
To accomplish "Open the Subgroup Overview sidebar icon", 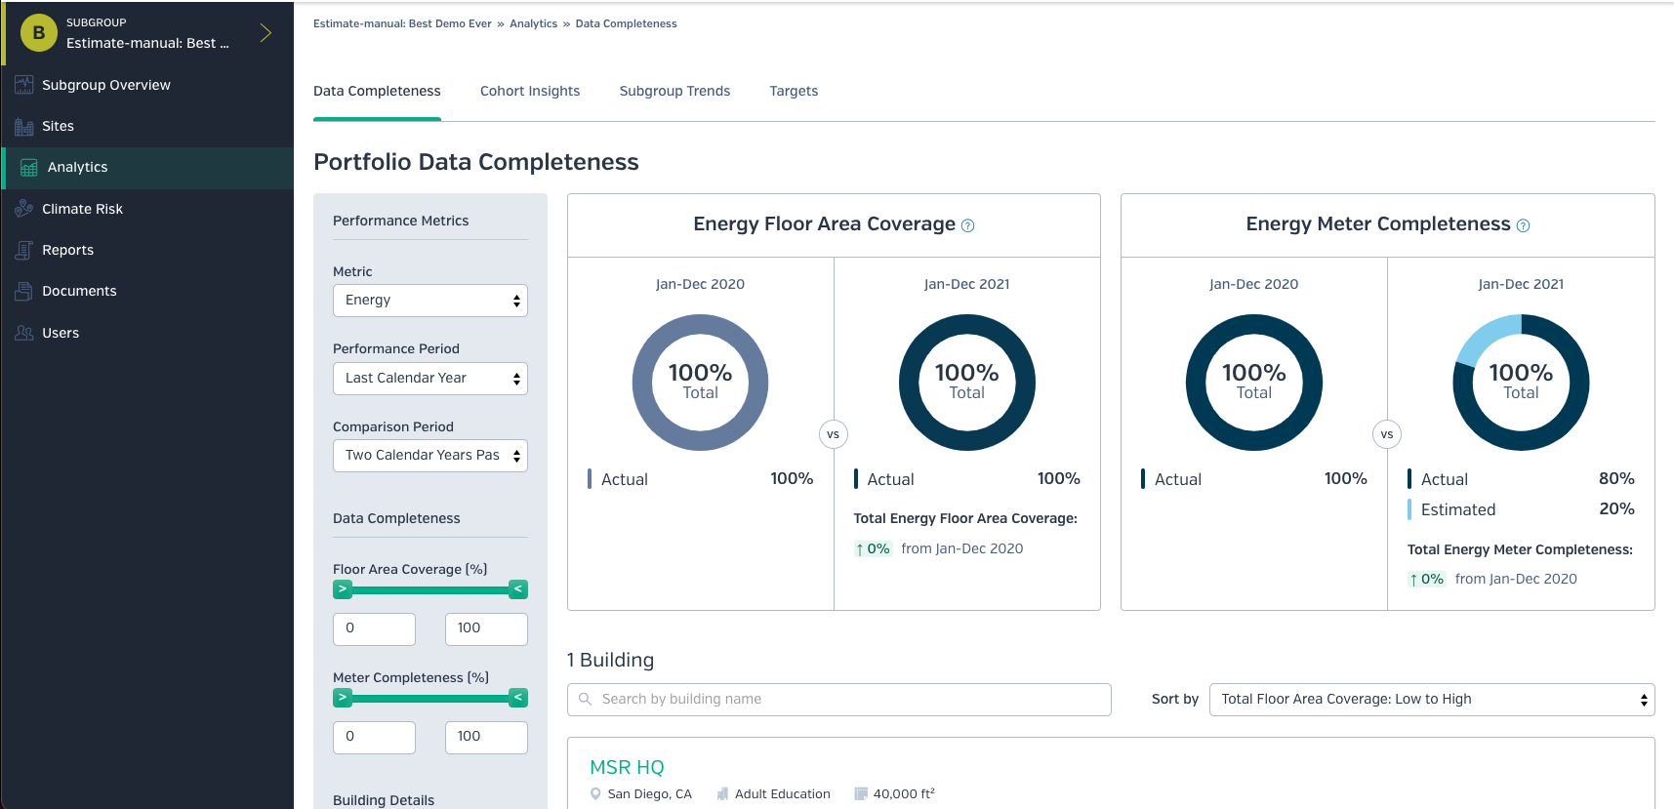I will (x=24, y=85).
